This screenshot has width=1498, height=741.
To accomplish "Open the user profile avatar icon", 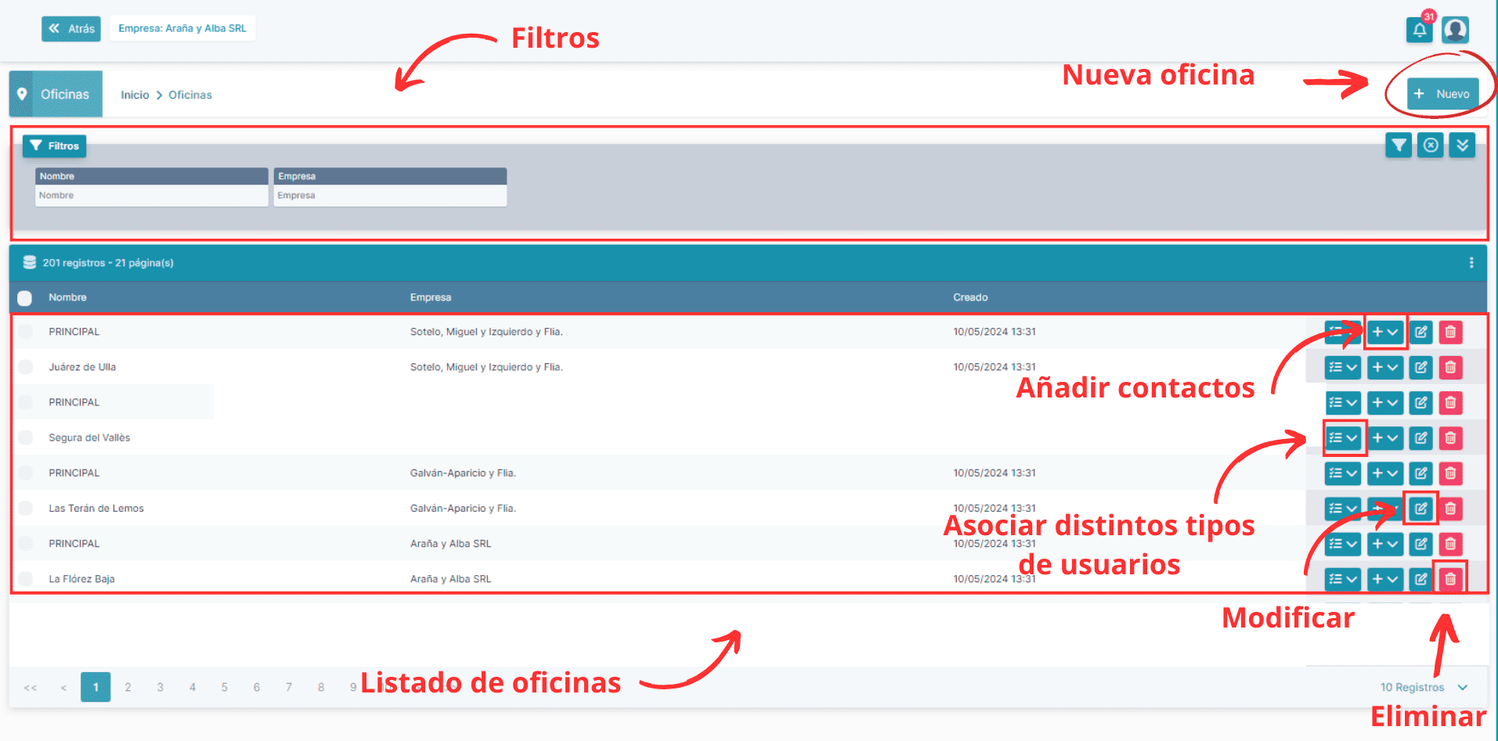I will (x=1455, y=31).
